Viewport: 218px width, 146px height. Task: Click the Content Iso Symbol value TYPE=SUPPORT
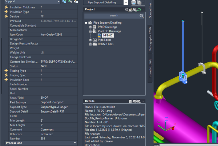(58, 62)
